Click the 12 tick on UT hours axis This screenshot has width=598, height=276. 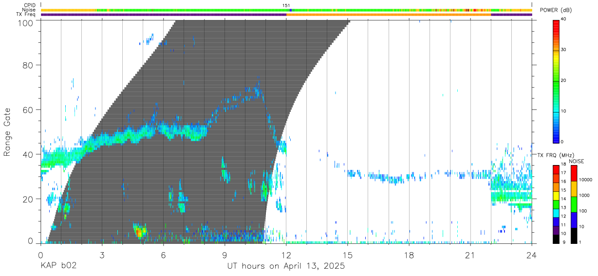pos(286,255)
